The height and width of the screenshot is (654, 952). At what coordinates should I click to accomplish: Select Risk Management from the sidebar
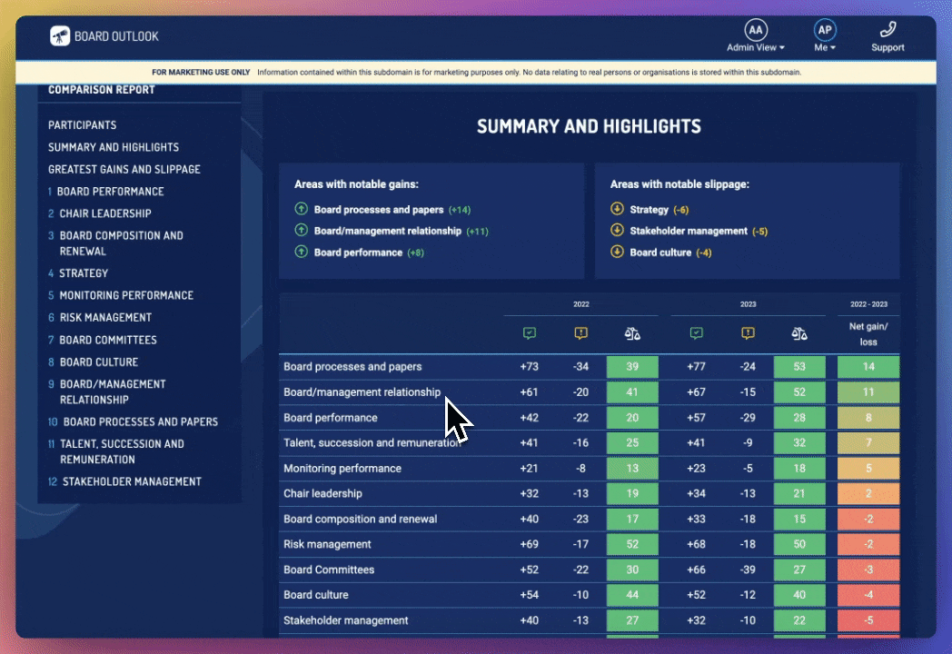click(x=105, y=318)
